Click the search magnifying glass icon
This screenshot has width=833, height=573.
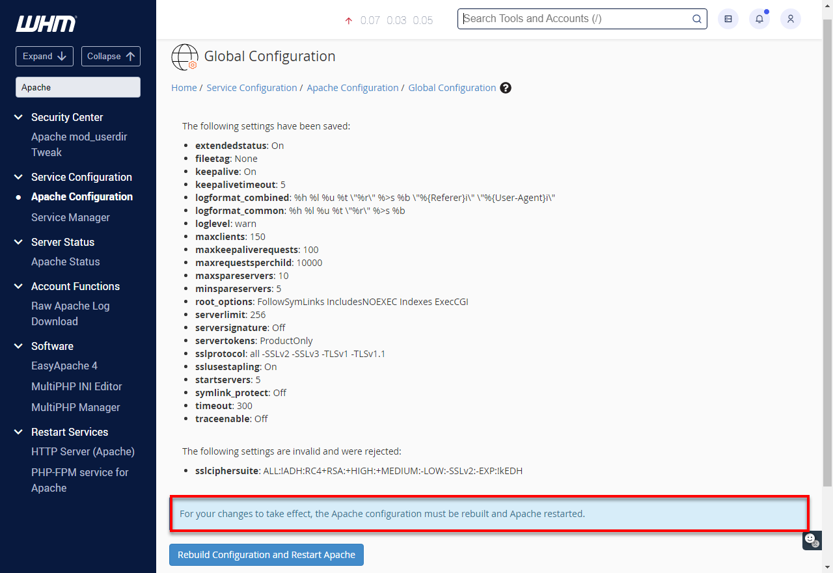696,19
